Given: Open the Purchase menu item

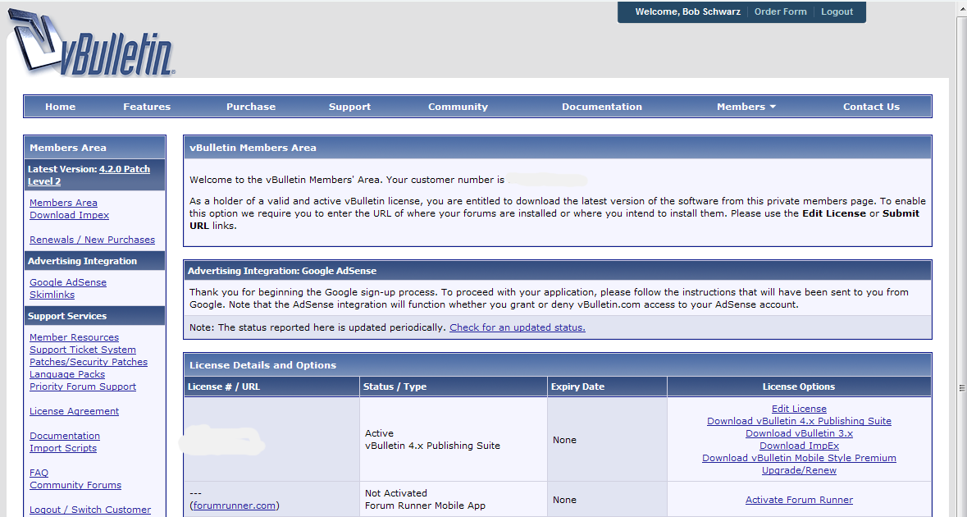Looking at the screenshot, I should [251, 107].
